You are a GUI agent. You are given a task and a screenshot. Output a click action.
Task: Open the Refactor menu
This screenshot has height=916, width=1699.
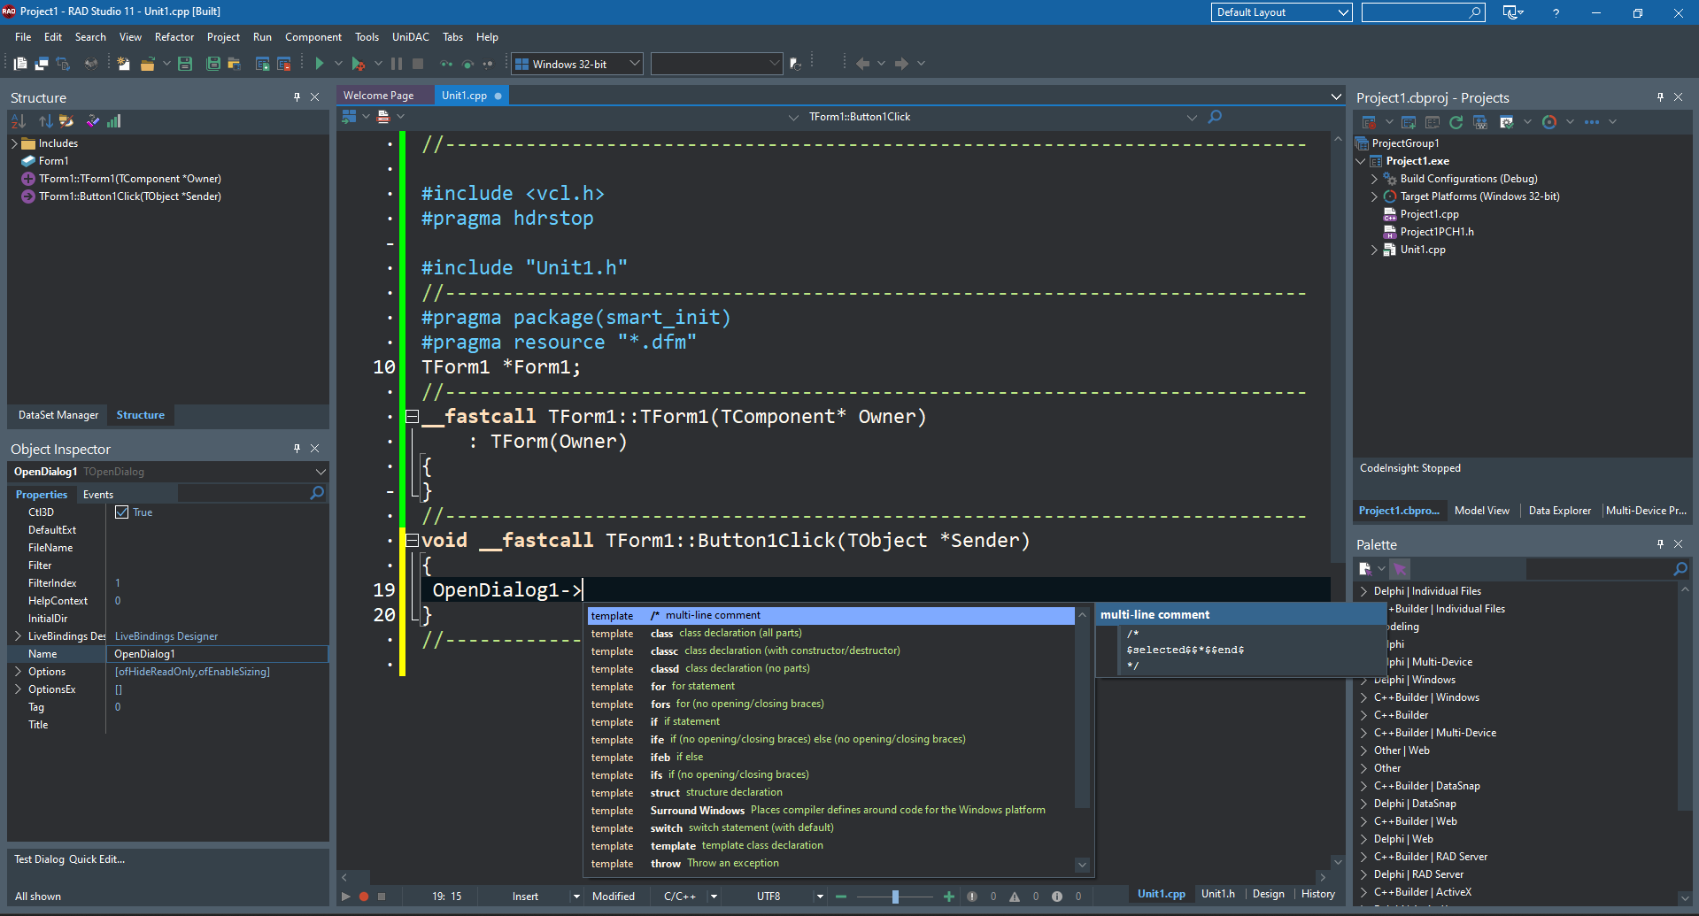click(174, 37)
